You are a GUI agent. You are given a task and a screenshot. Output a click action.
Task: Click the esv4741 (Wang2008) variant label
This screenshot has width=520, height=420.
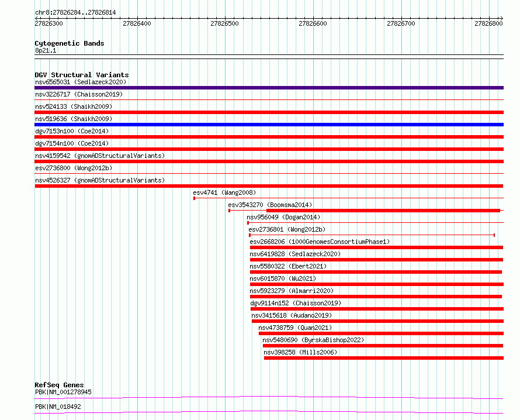point(224,192)
